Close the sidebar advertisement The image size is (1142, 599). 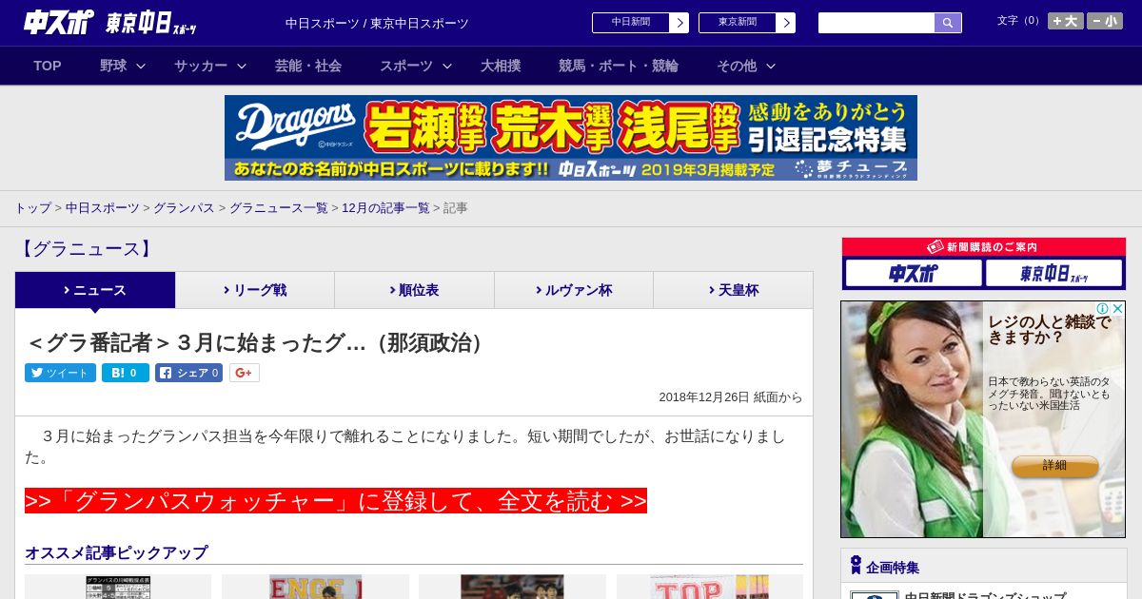(1117, 309)
